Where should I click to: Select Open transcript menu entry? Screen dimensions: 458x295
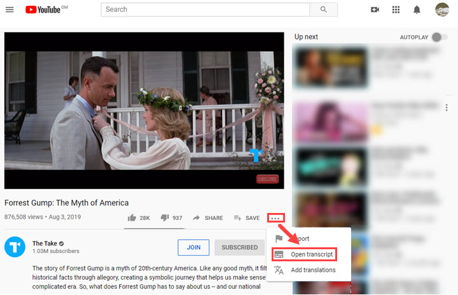click(x=304, y=254)
